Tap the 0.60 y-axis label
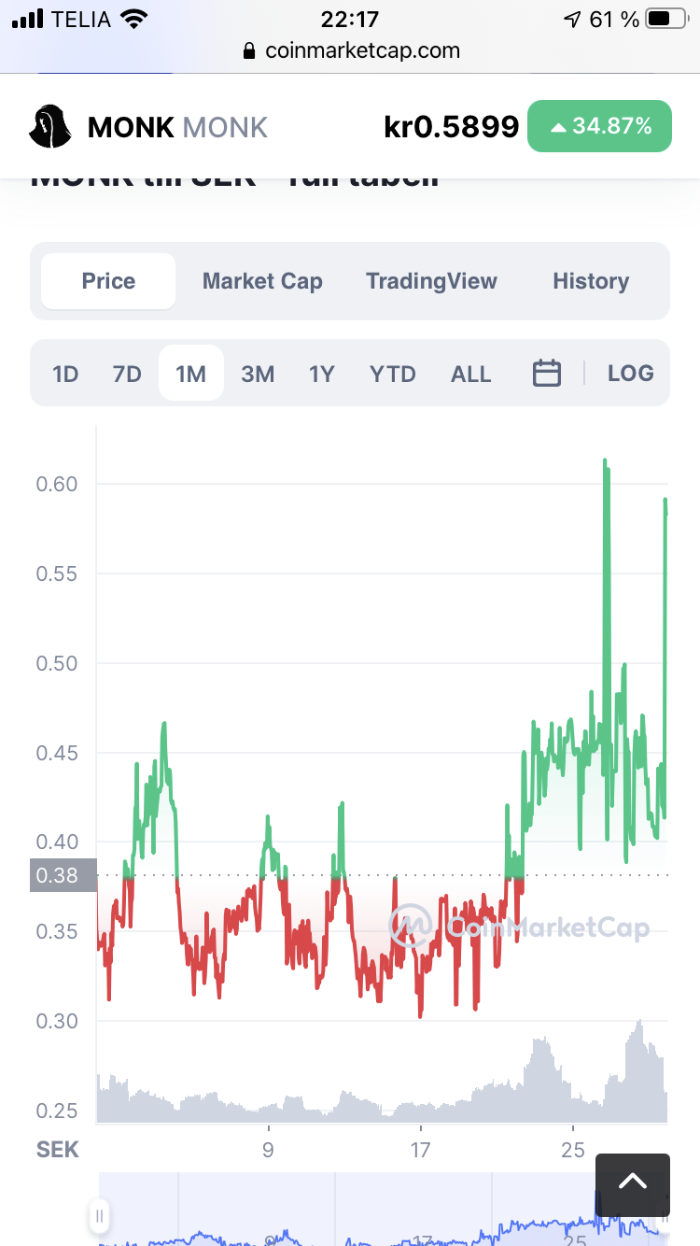Viewport: 700px width, 1246px height. pos(56,484)
